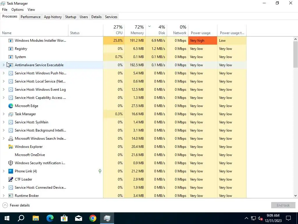This screenshot has height=224, width=298.
Task: Open the Windows Start menu
Action: coord(7,218)
